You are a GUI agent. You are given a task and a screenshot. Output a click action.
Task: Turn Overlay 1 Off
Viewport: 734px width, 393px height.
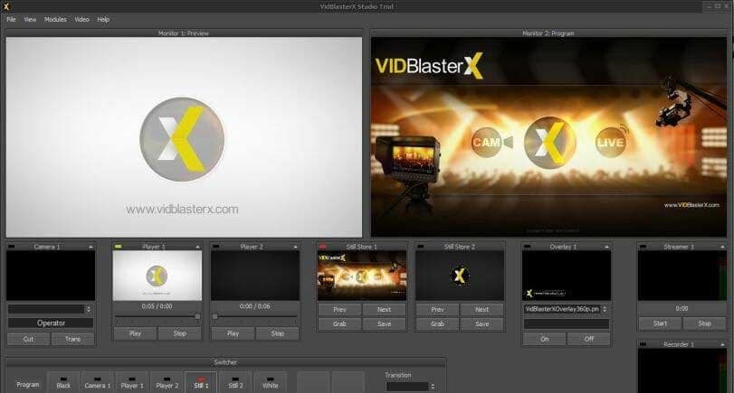tap(589, 339)
